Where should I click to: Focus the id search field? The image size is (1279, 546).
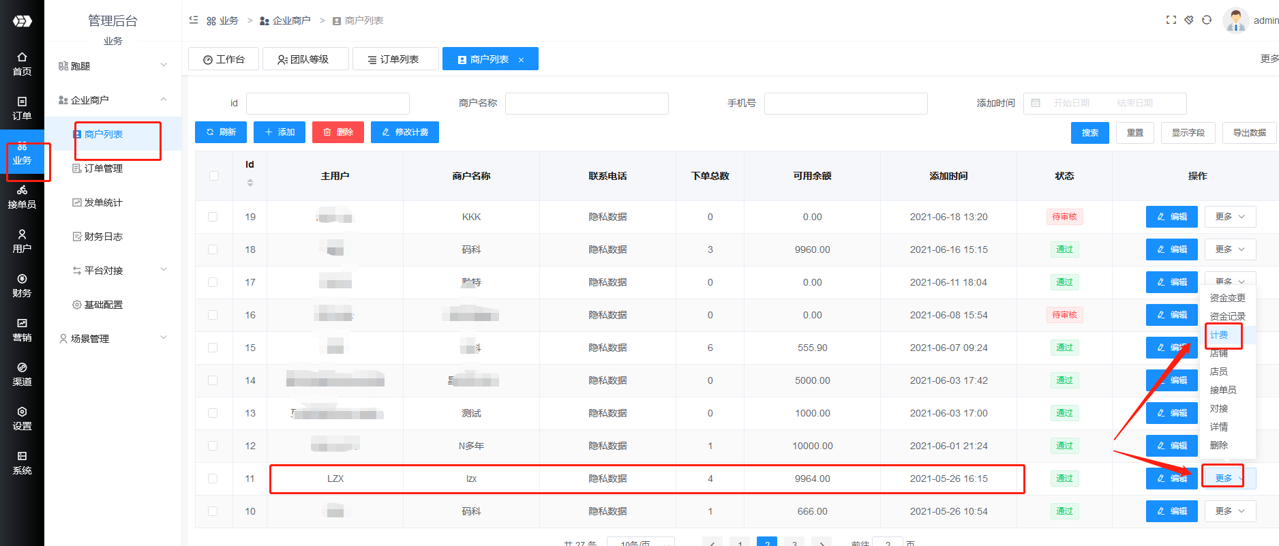(x=328, y=103)
